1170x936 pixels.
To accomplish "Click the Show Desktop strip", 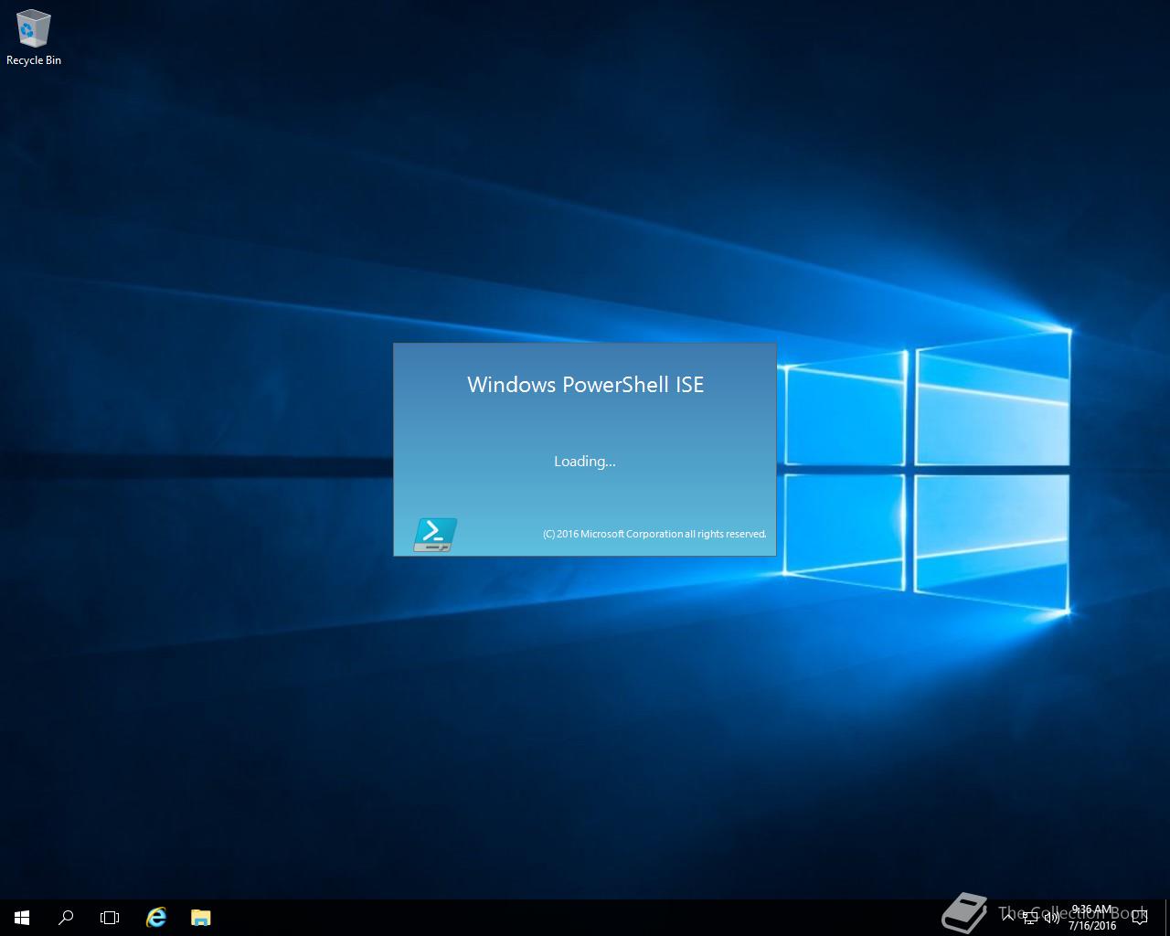I will click(x=1166, y=917).
